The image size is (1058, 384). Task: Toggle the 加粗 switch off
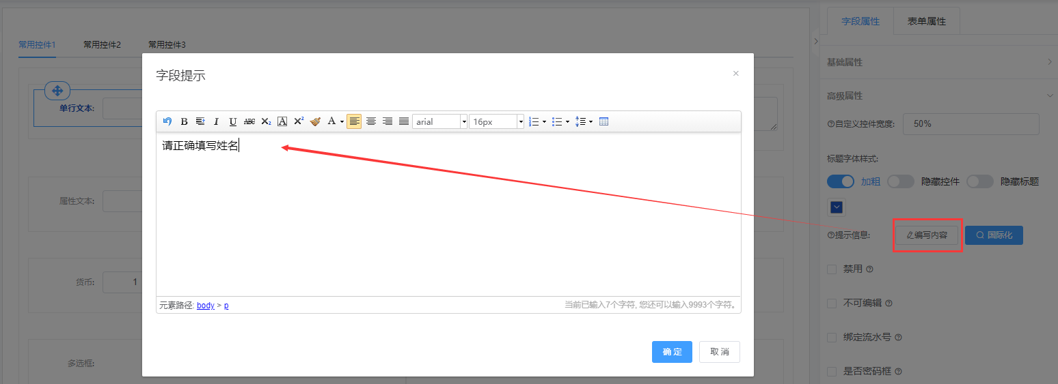point(841,181)
